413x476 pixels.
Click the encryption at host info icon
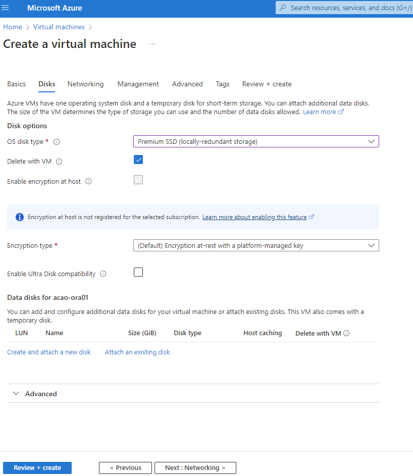[x=88, y=181]
